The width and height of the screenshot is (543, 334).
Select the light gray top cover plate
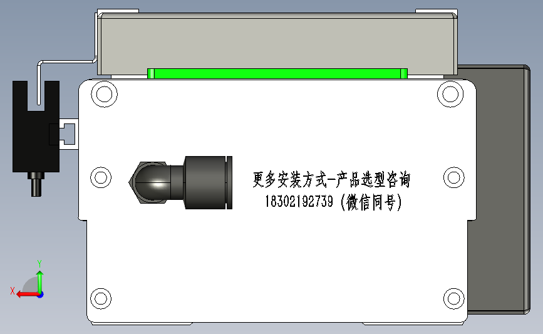(x=277, y=44)
